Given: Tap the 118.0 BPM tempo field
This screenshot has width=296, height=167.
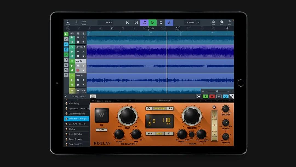Looking at the screenshot, I should click(x=189, y=23).
